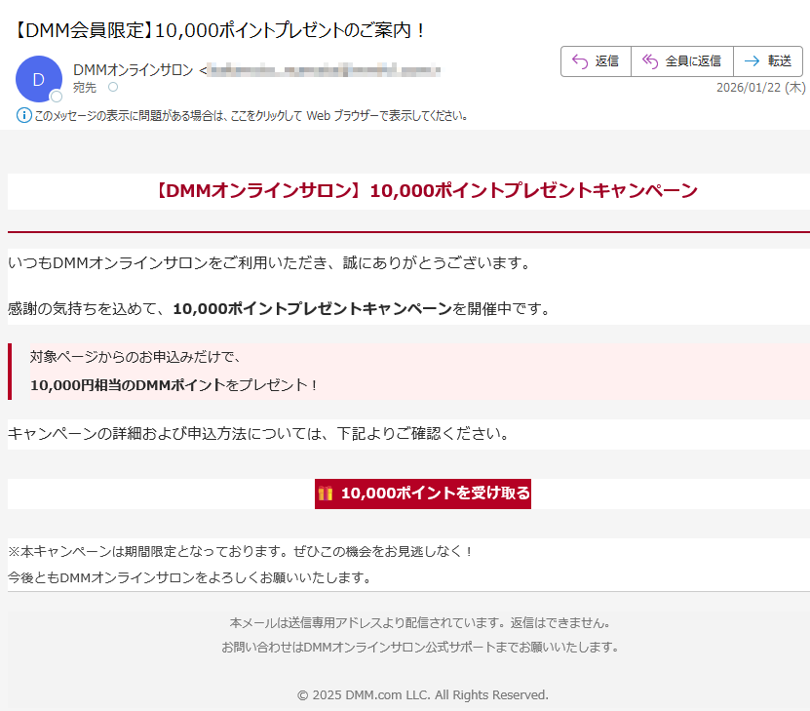Click the 宛先 recipient label
810x711 pixels.
point(86,88)
